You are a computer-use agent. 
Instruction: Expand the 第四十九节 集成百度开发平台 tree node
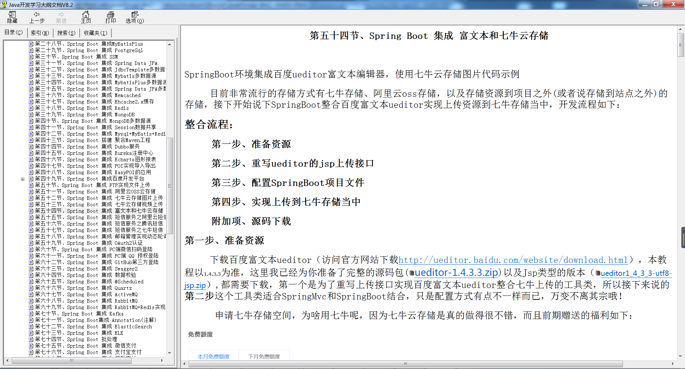(x=22, y=179)
